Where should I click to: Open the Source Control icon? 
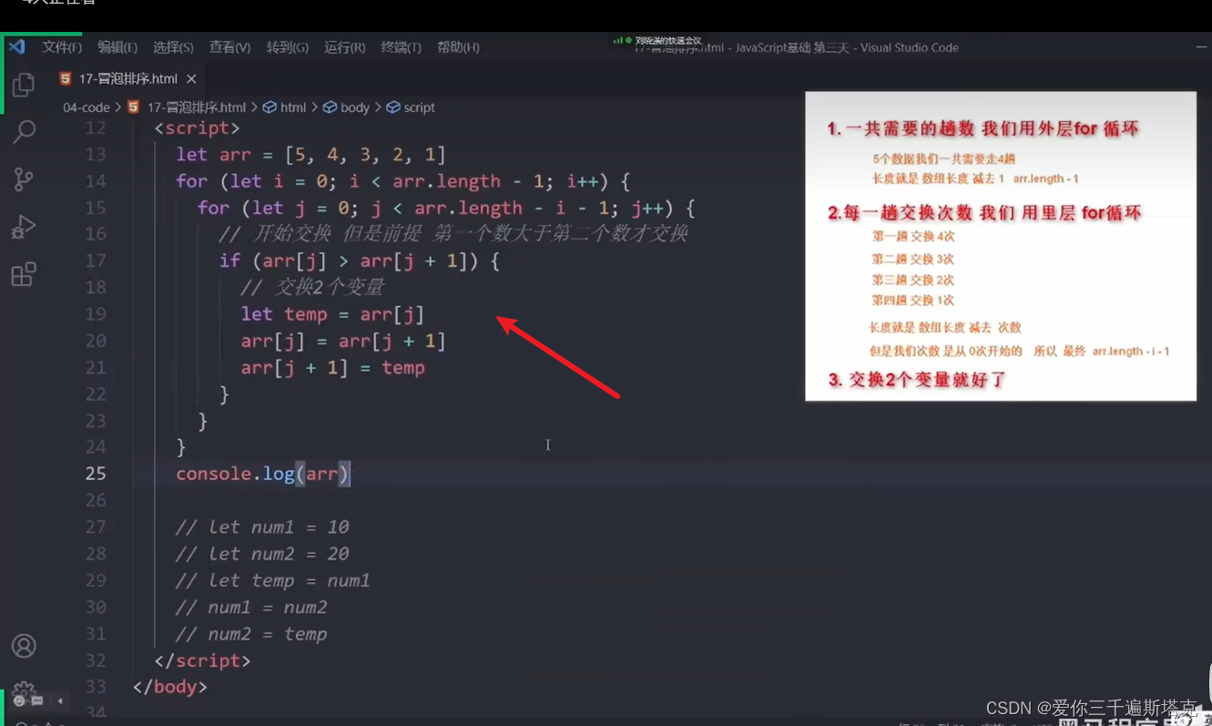pos(24,179)
